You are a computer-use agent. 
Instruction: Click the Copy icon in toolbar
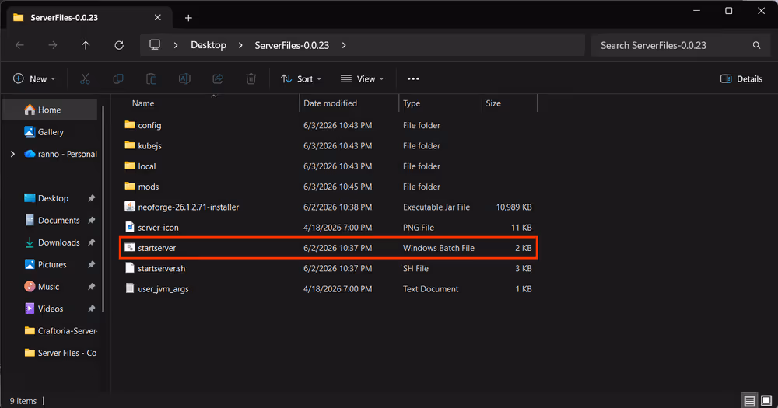pos(118,78)
